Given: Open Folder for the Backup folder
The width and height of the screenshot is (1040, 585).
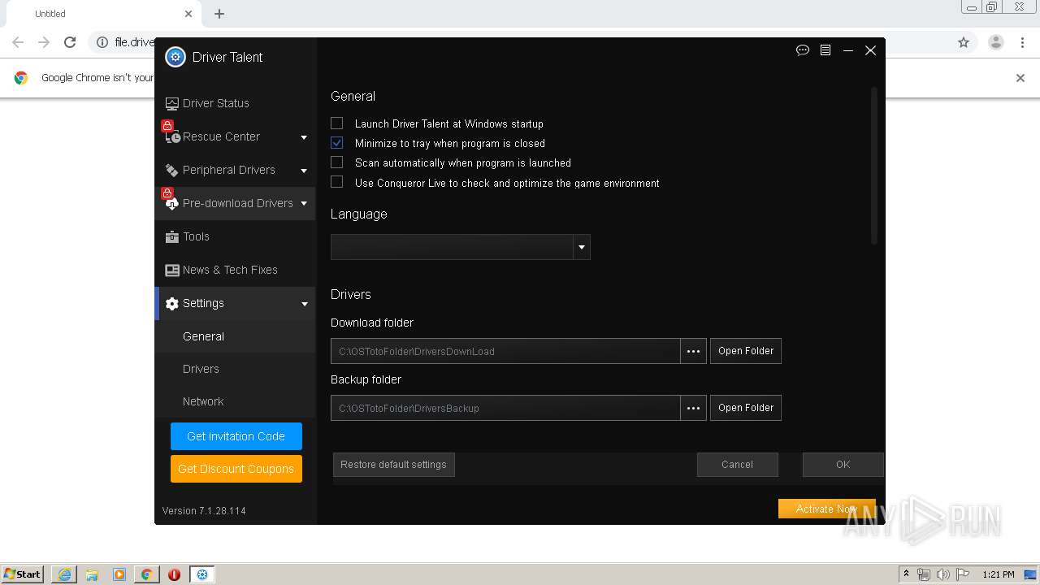Looking at the screenshot, I should pos(746,408).
